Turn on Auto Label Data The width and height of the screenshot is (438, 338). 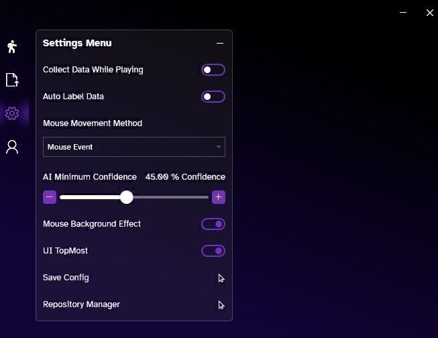coord(213,97)
